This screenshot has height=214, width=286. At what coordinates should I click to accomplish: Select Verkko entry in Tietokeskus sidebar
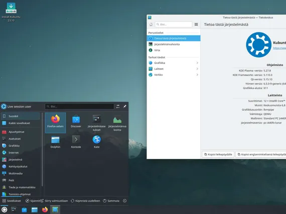pyautogui.click(x=174, y=74)
